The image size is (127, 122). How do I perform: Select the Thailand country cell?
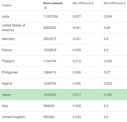coord(8,61)
